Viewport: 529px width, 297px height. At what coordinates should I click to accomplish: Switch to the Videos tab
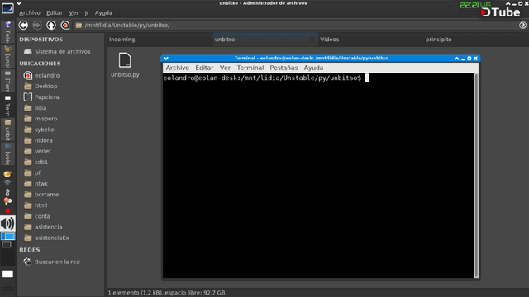(x=370, y=40)
